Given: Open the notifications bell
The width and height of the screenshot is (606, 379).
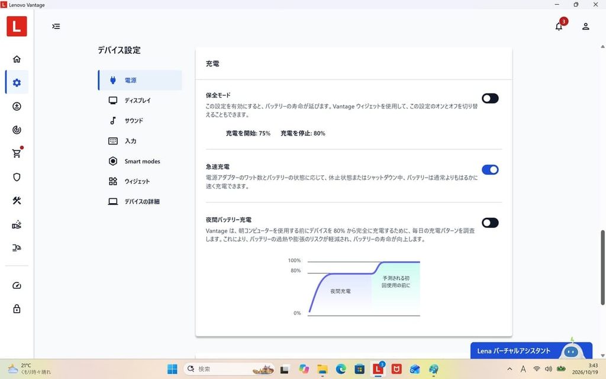Looking at the screenshot, I should pos(559,26).
